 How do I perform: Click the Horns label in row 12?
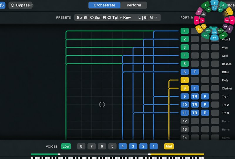[226, 121]
